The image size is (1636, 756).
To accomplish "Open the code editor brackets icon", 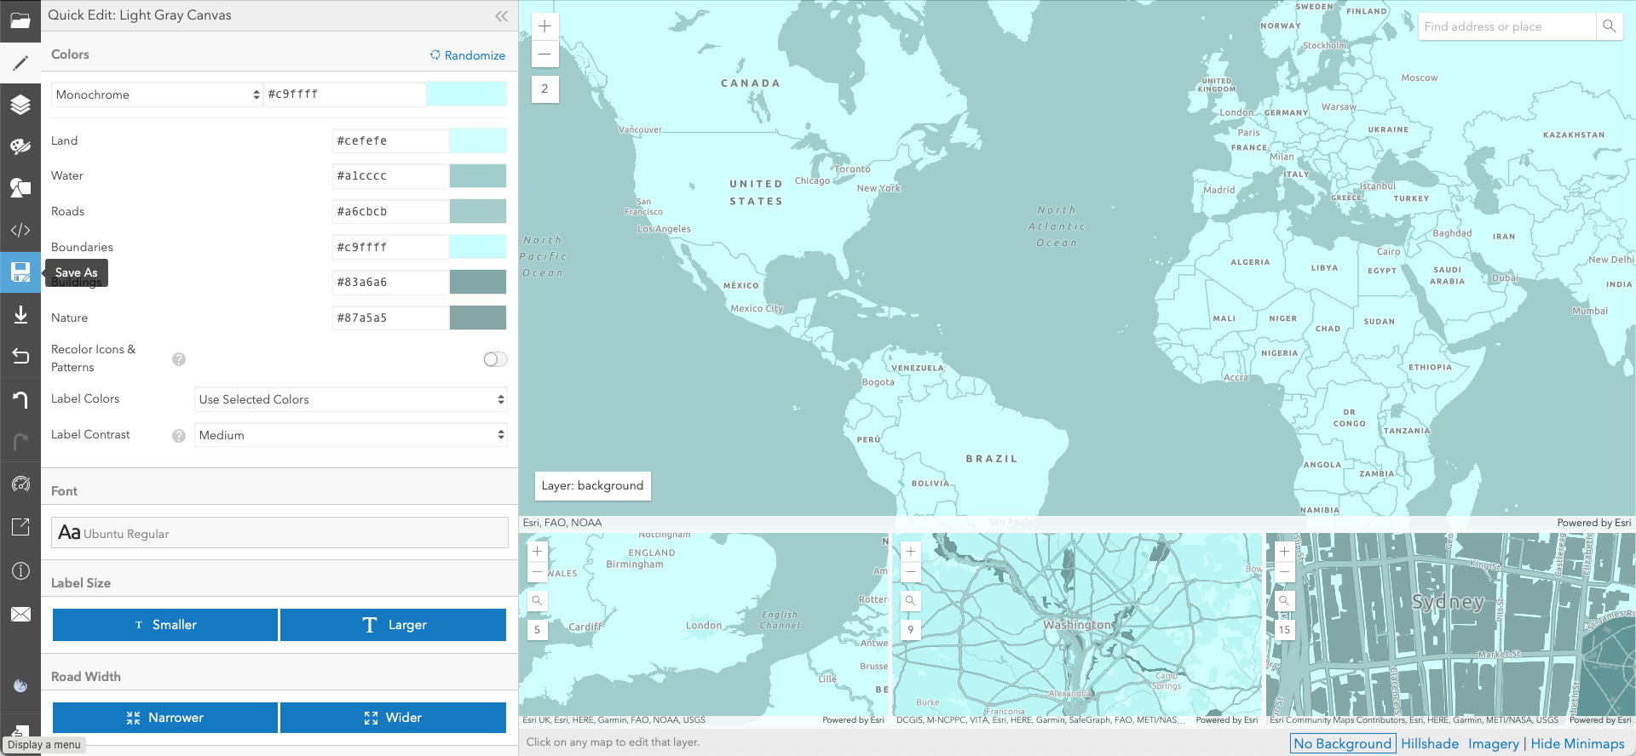I will coord(20,230).
